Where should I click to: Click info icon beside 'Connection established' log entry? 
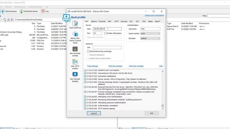click(85, 76)
